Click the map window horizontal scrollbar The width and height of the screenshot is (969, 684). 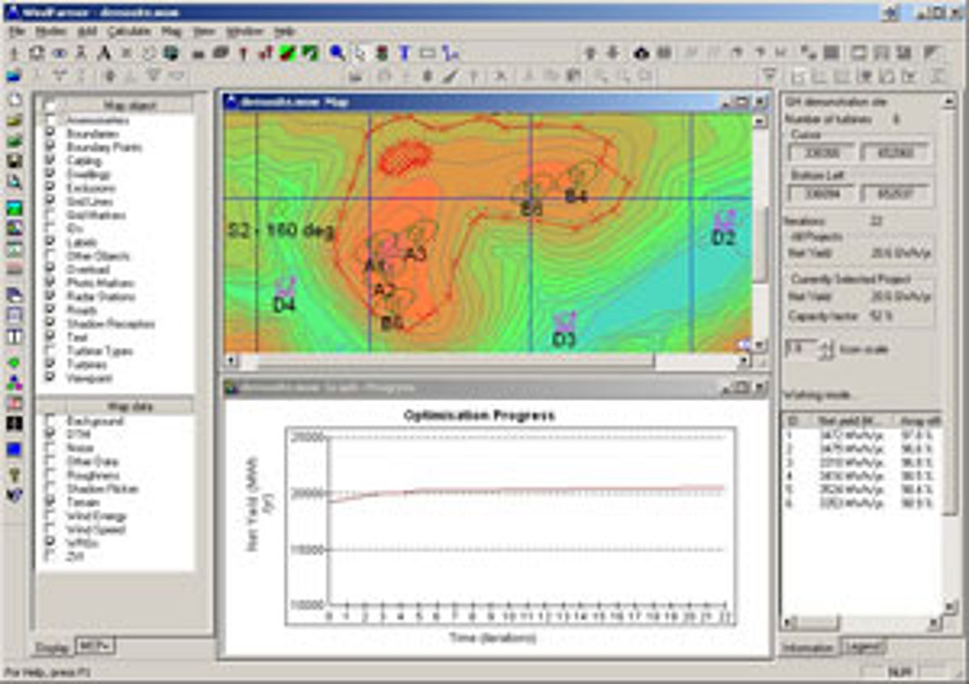pyautogui.click(x=489, y=360)
